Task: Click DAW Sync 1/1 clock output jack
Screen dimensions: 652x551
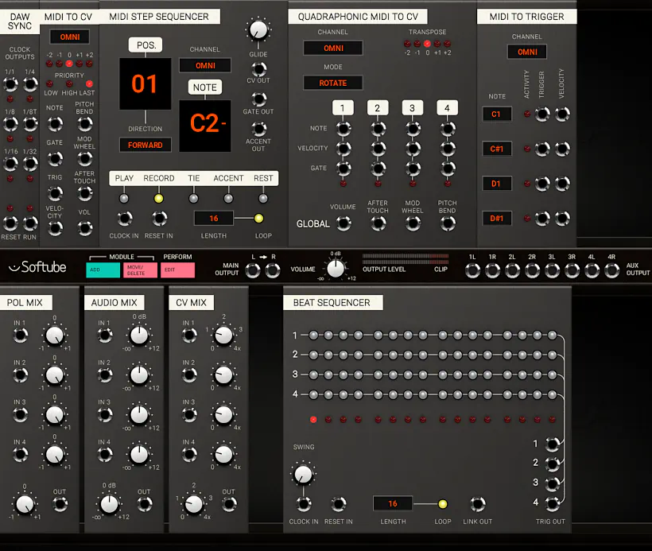Action: [10, 84]
